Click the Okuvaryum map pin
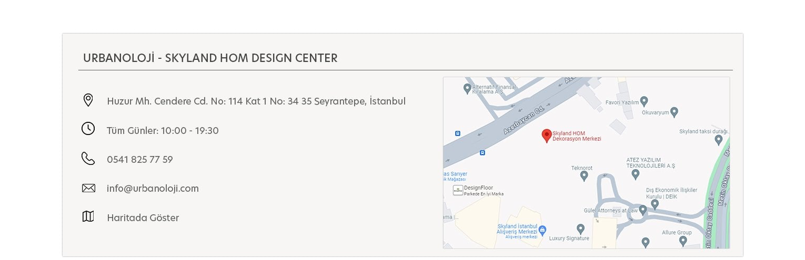Screen dimensions: 805x260 coord(674,112)
